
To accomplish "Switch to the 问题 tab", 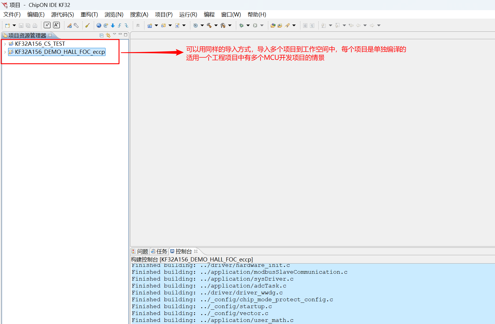I will 140,251.
